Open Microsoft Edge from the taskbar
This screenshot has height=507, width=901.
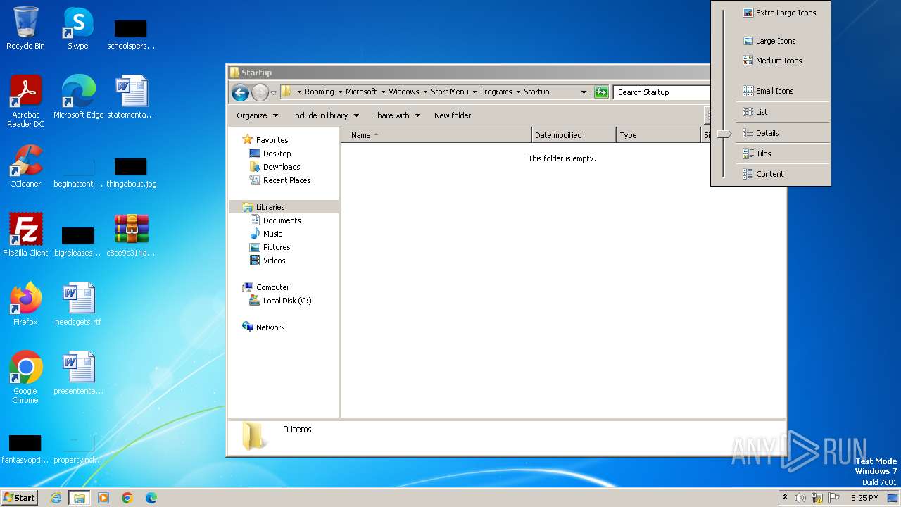click(151, 498)
